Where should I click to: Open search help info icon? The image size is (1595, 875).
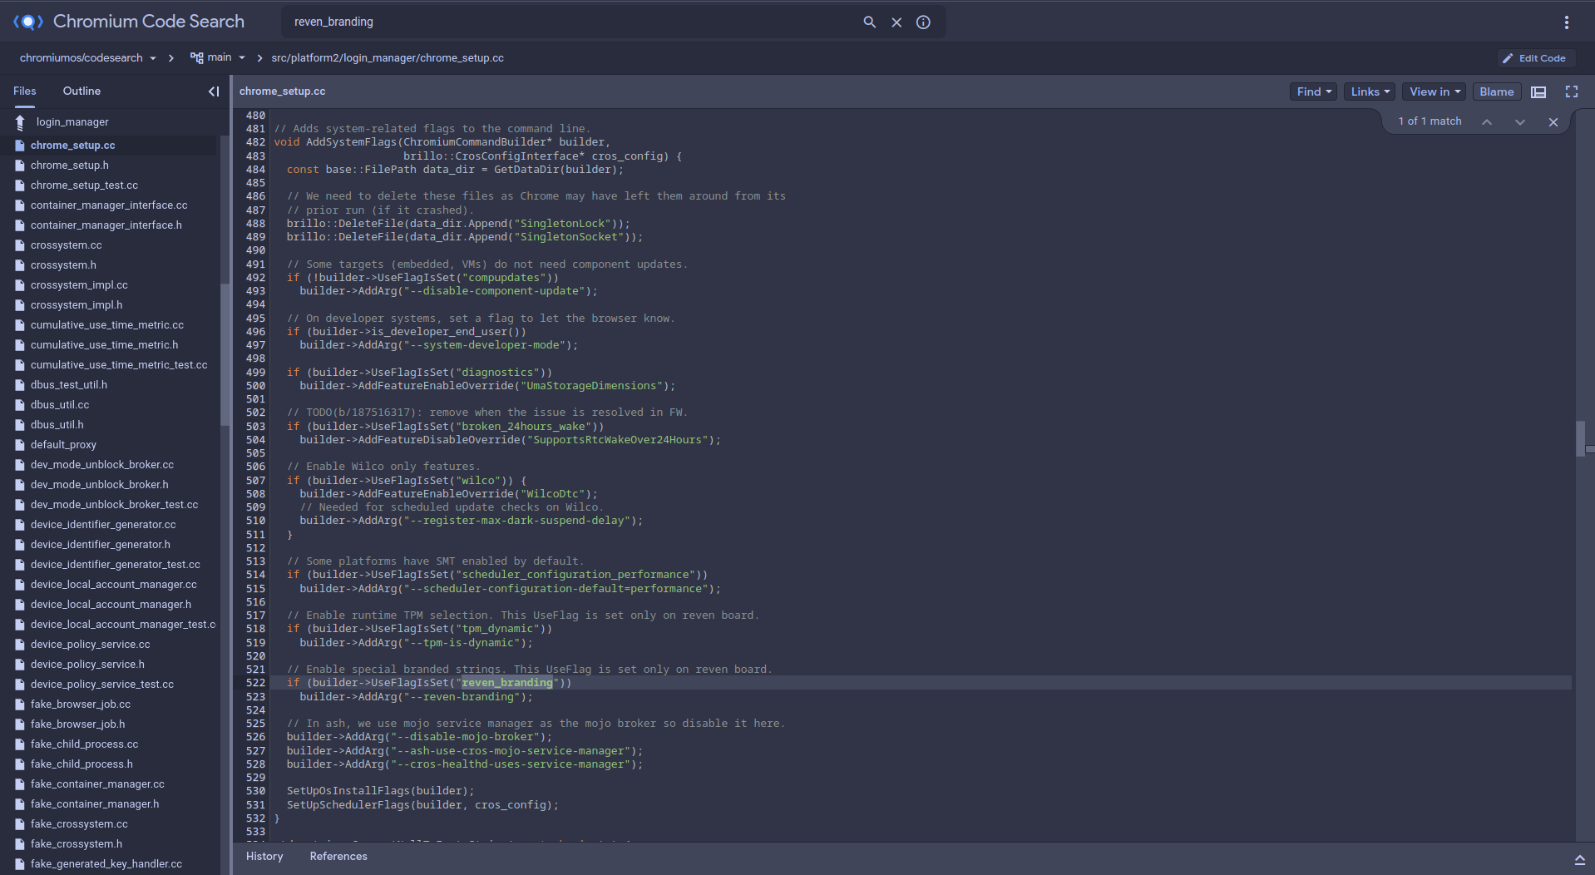[x=923, y=22]
